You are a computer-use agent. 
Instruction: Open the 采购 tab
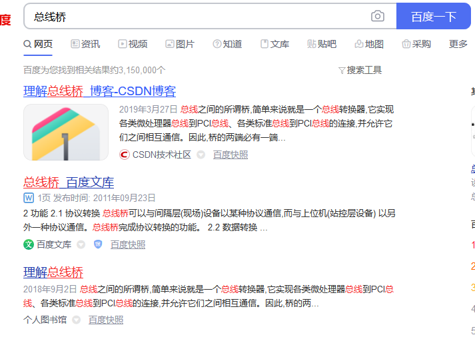tap(416, 44)
